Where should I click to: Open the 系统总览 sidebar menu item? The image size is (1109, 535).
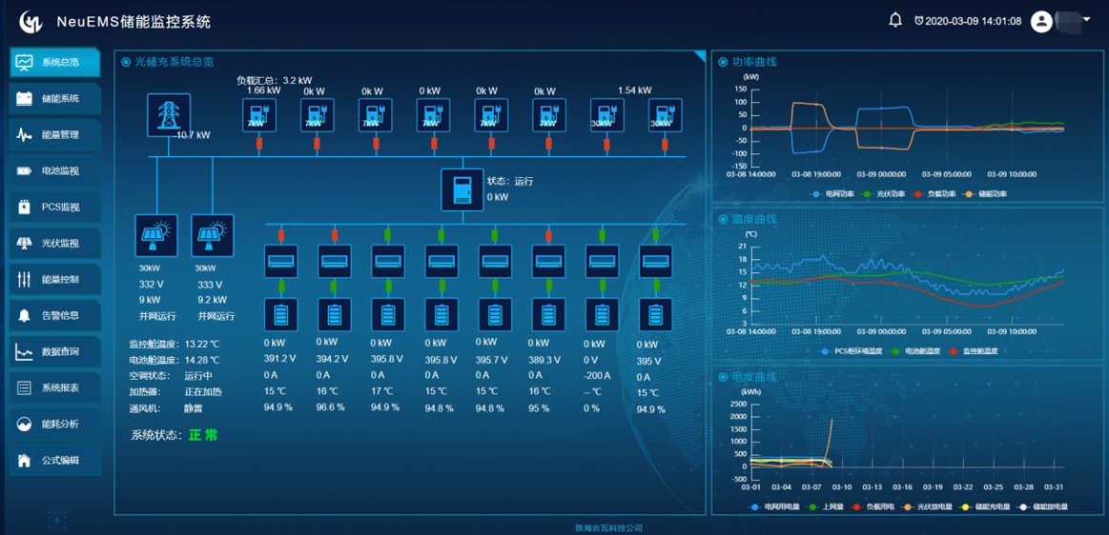pyautogui.click(x=55, y=62)
